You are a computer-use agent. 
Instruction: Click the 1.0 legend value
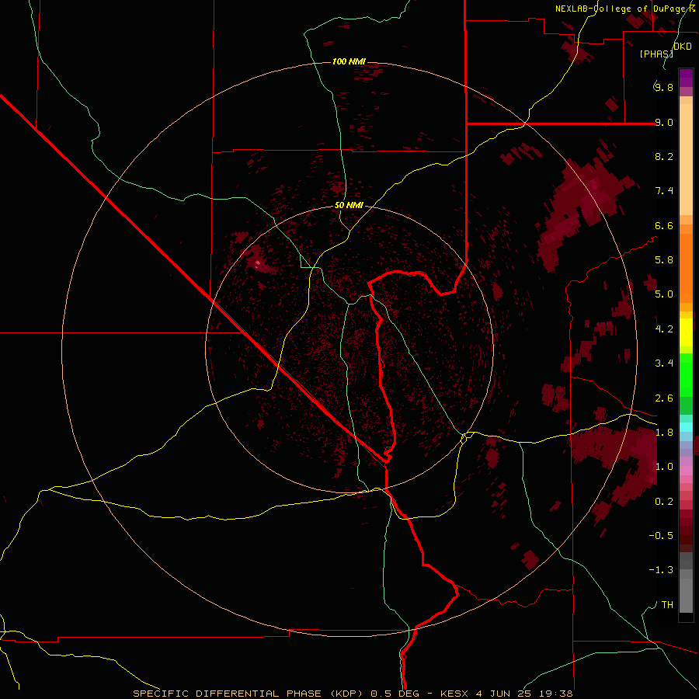pyautogui.click(x=664, y=467)
